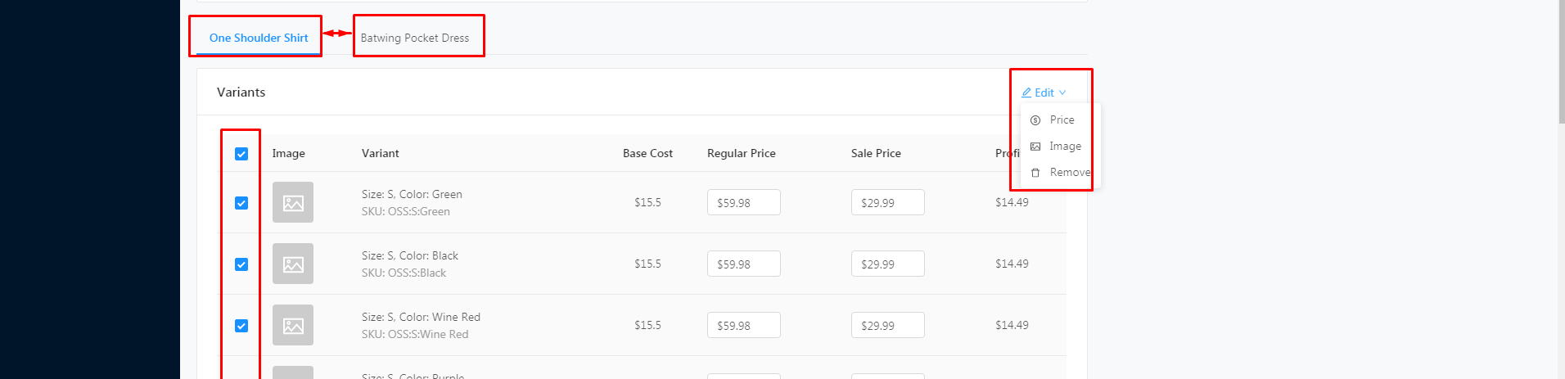Open image placeholder for Green variant

coord(293,202)
